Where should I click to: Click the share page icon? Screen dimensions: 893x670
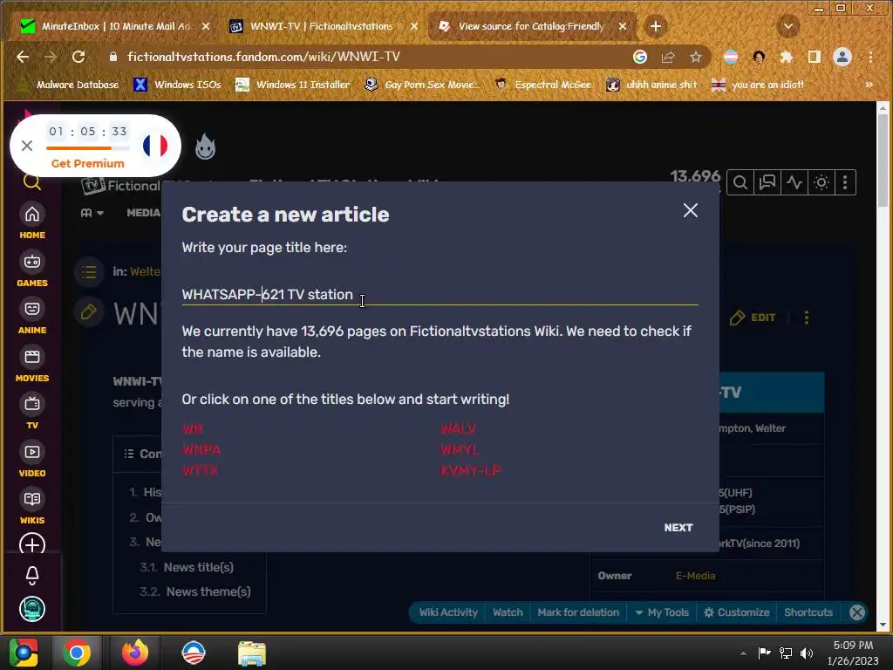coord(667,57)
